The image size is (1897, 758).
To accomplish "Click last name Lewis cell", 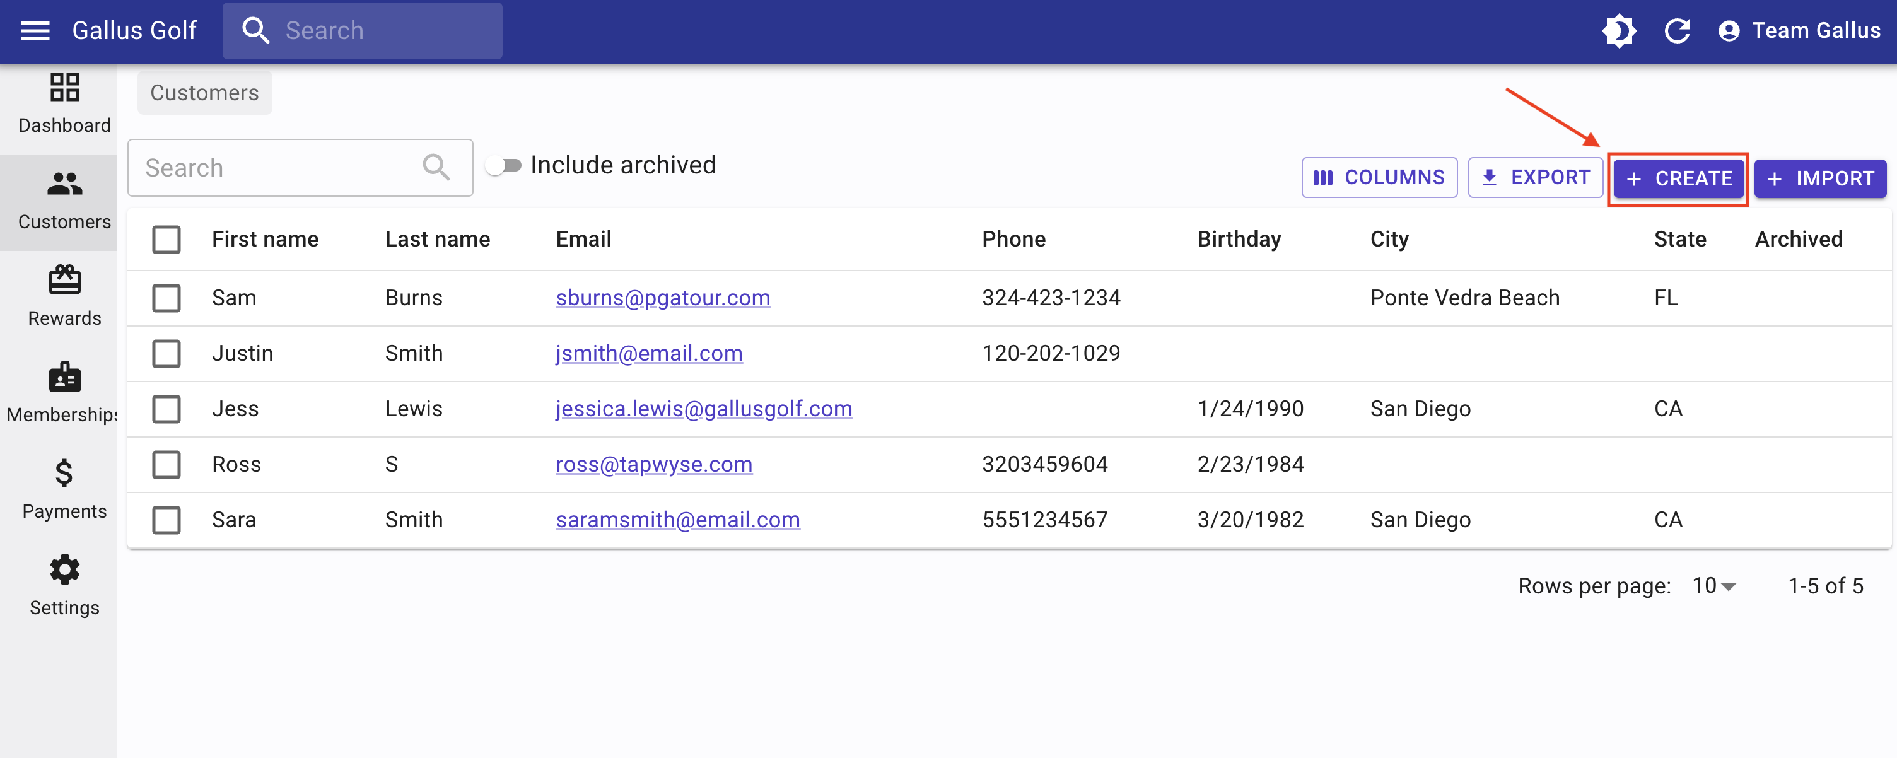I will (x=414, y=409).
